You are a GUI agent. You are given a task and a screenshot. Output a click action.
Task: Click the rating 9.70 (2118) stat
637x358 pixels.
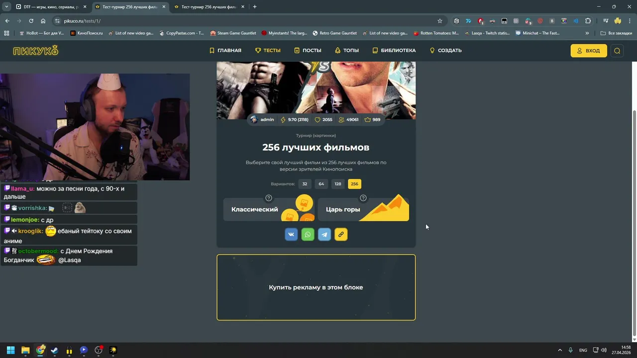295,120
